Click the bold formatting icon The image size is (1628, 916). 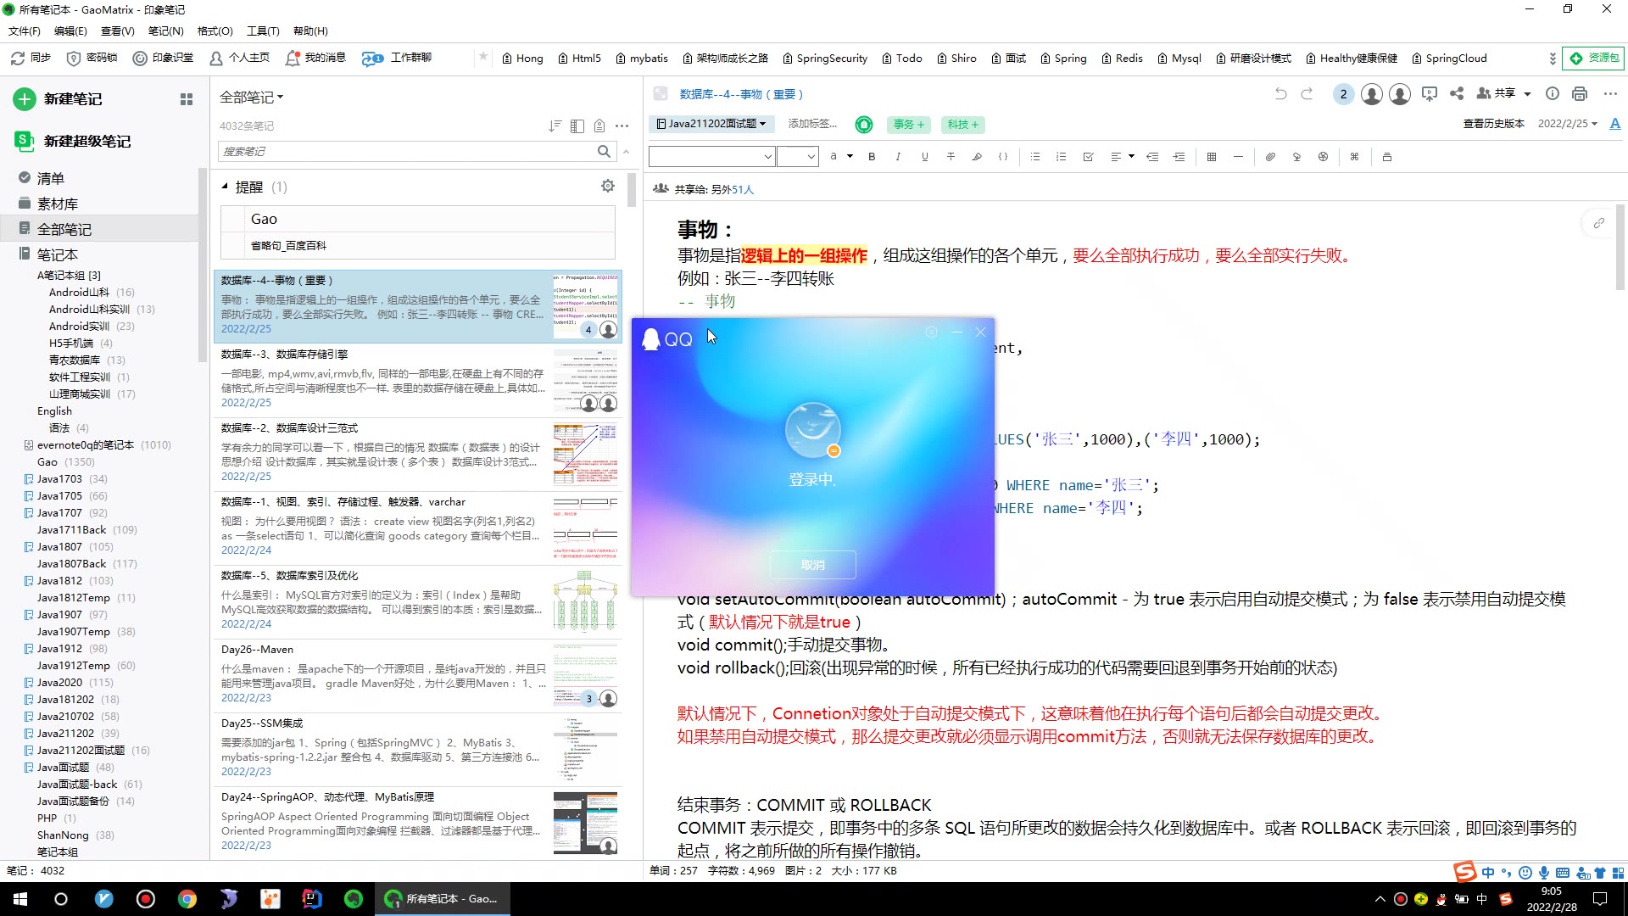click(873, 155)
